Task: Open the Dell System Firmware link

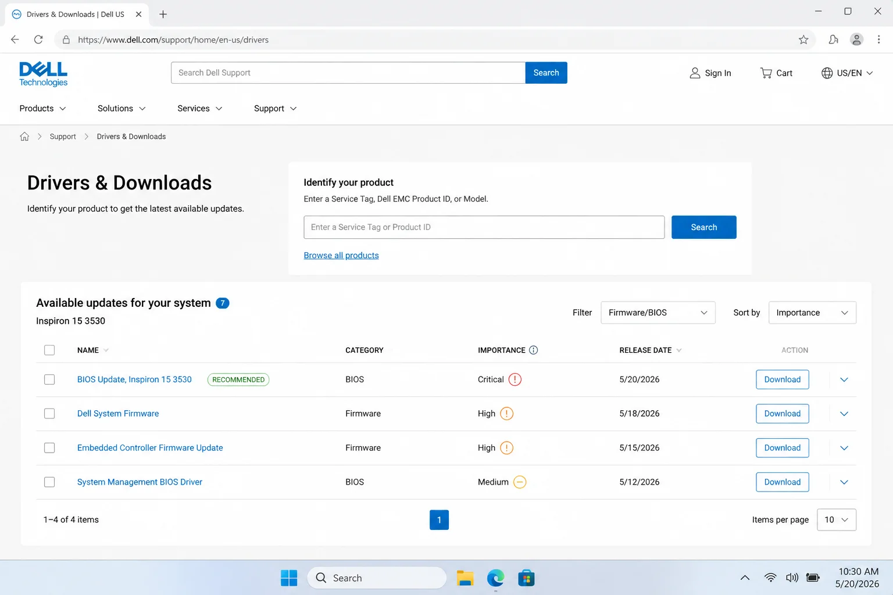Action: (x=118, y=414)
